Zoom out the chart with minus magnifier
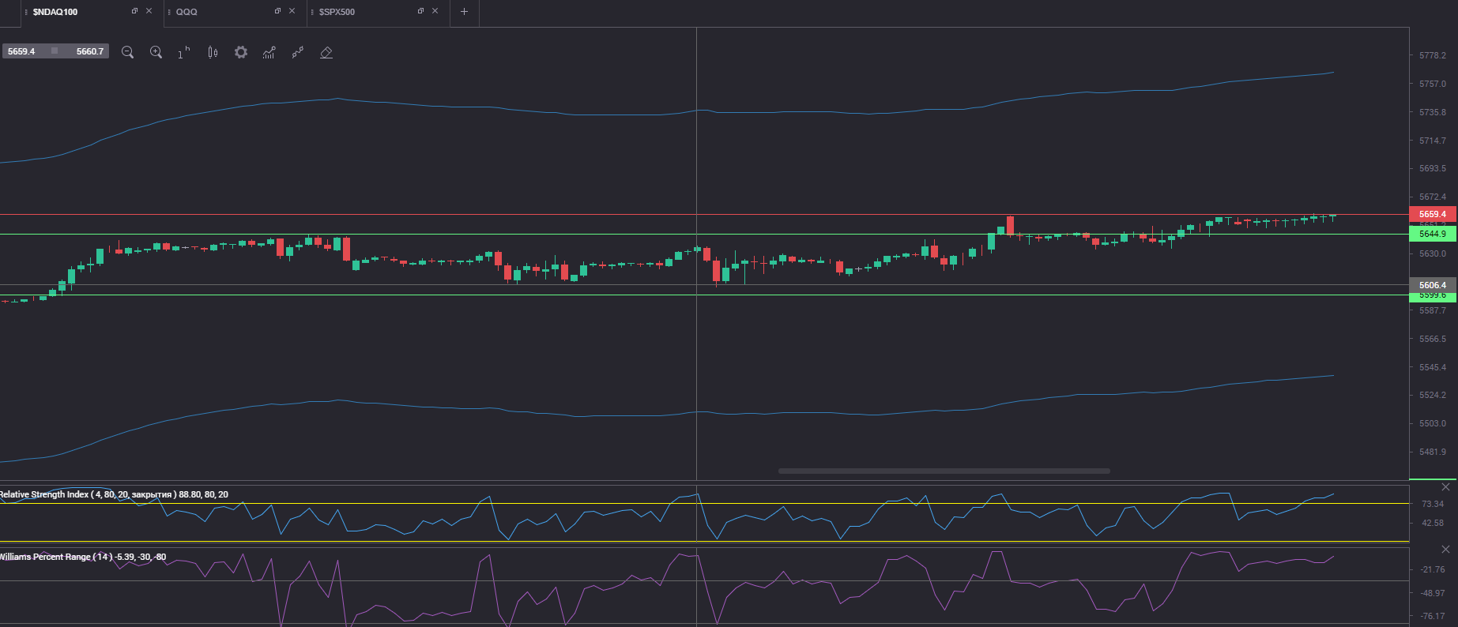This screenshot has width=1458, height=627. 127,52
